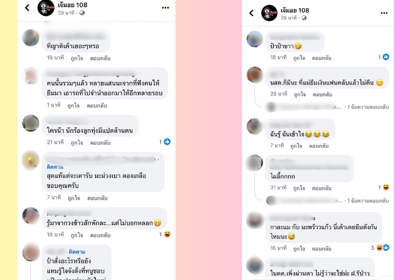Open the profile picture beside รู้มาจากวงข้าวสักพักละ comment

point(31,215)
